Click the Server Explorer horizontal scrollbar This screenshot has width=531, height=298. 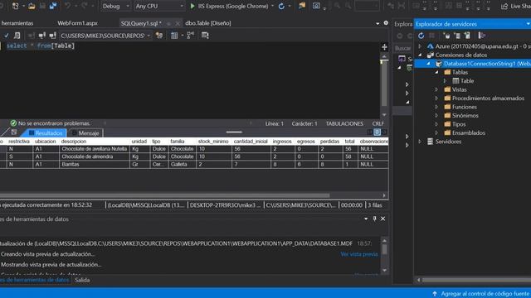pos(476,280)
